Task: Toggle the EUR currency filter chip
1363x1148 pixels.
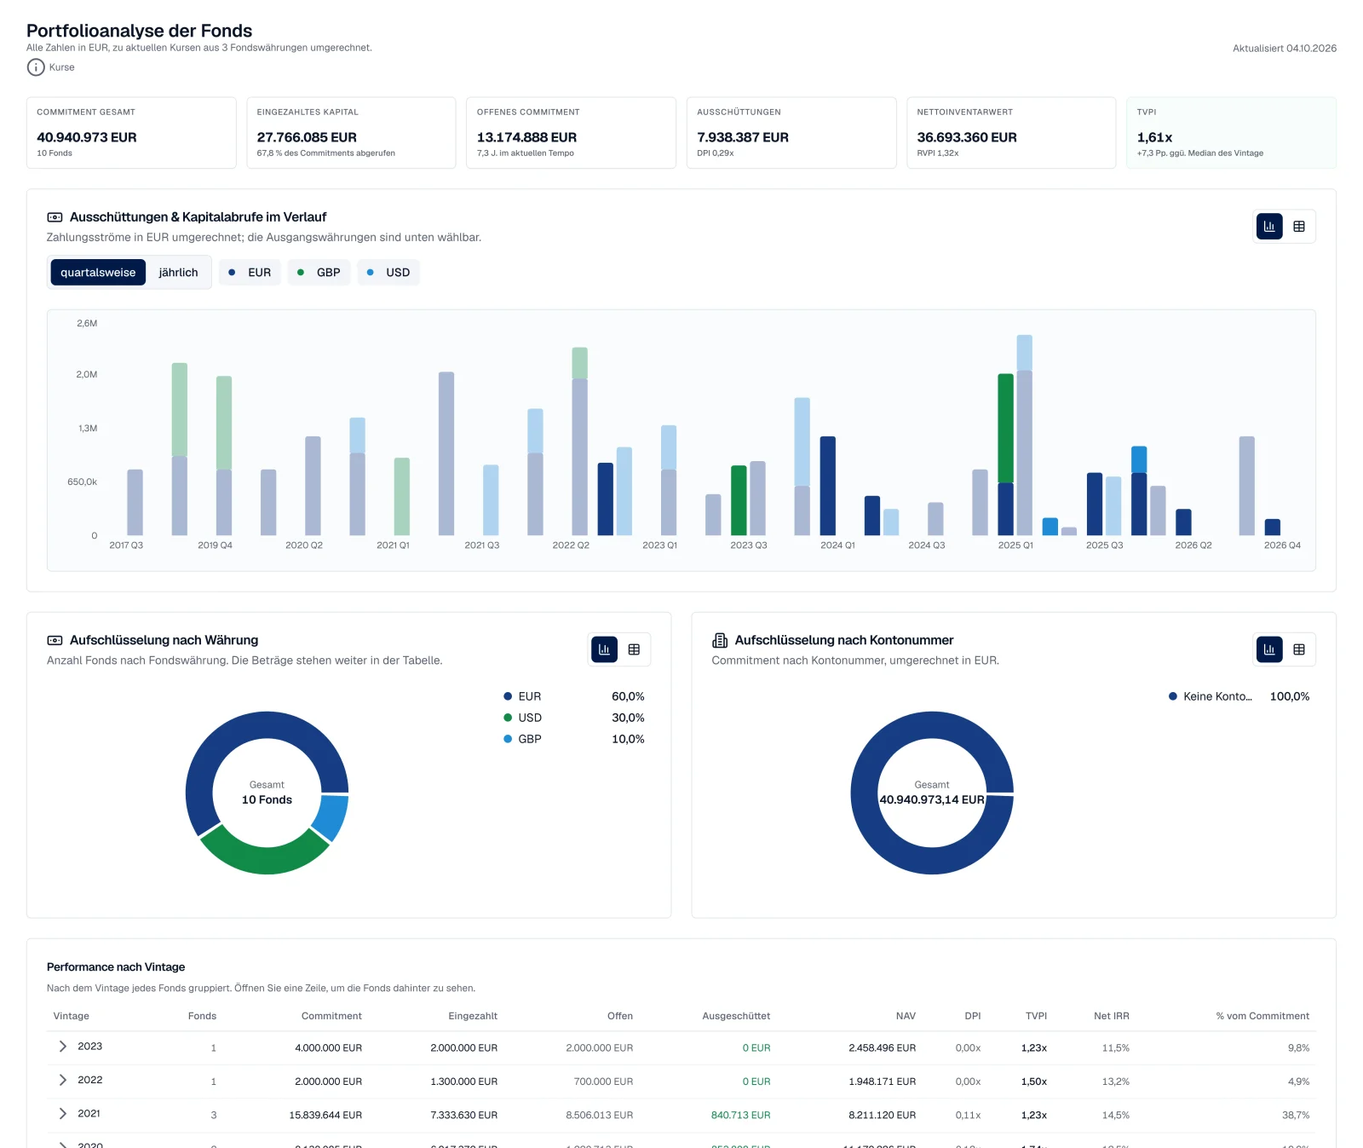Action: pyautogui.click(x=250, y=273)
